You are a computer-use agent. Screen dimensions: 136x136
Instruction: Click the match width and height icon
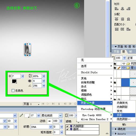(x=129, y=29)
